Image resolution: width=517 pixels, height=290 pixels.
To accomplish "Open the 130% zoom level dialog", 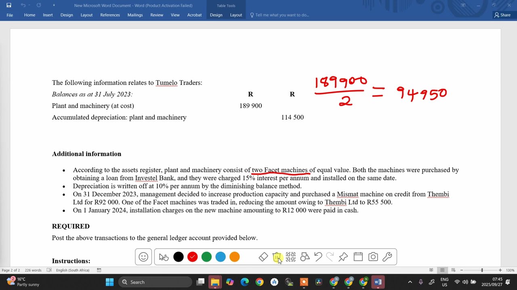I will click(510, 270).
